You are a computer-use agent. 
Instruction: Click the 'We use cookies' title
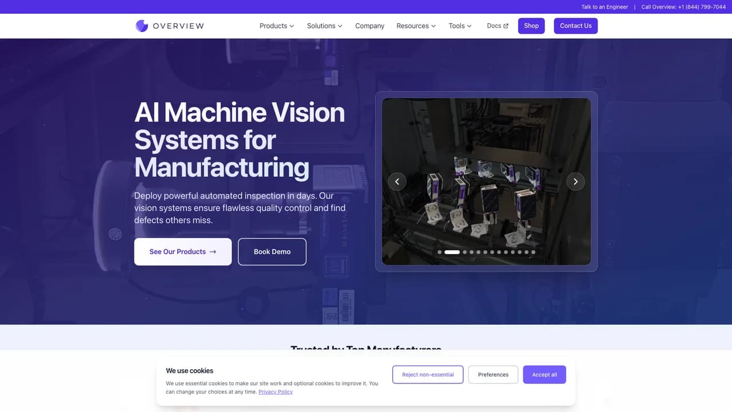[189, 371]
